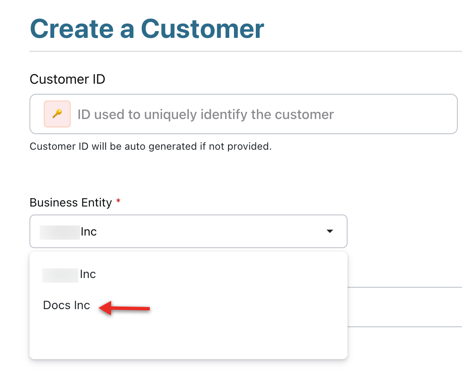The width and height of the screenshot is (462, 376).
Task: Click the auto generated helper text
Action: point(151,146)
